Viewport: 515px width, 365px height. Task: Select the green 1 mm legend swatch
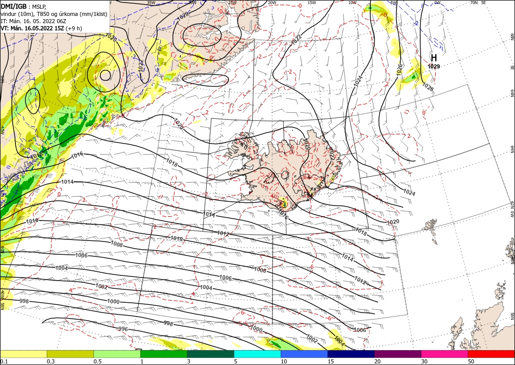164,354
